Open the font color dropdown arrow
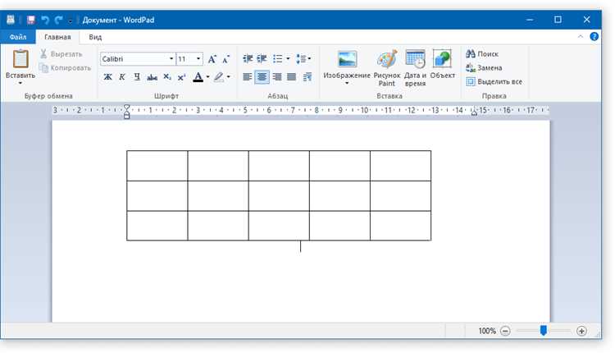The image size is (615, 353). pyautogui.click(x=208, y=77)
